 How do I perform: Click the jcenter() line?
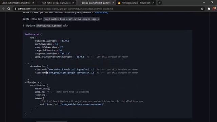click(41, 95)
